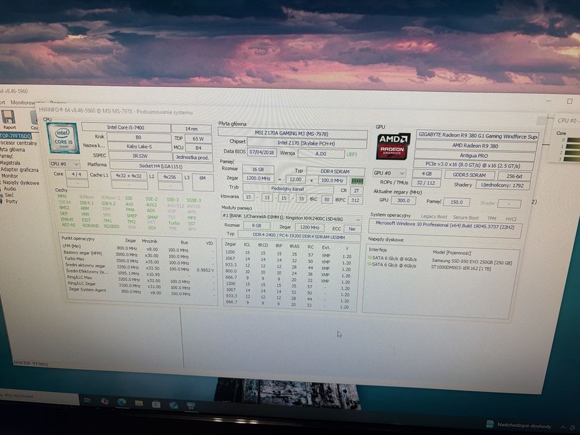This screenshot has height=435, width=580.
Task: Click the ST1000DM003-1ER162 drive entry
Action: (461, 268)
